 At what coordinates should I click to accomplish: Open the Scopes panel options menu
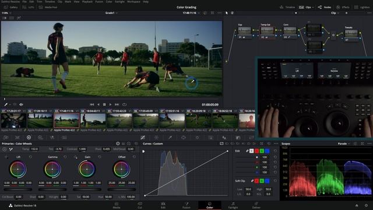[x=369, y=143]
